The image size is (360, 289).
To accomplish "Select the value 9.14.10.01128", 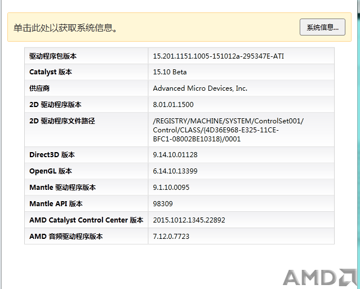I will [x=175, y=155].
